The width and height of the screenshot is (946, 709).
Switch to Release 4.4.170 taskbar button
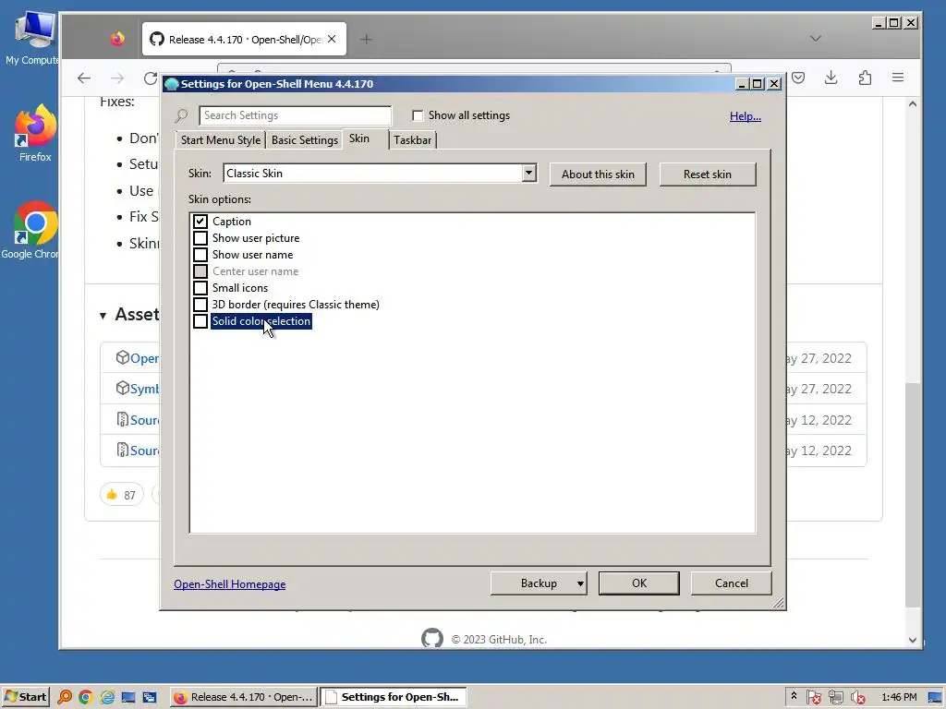[x=244, y=697]
